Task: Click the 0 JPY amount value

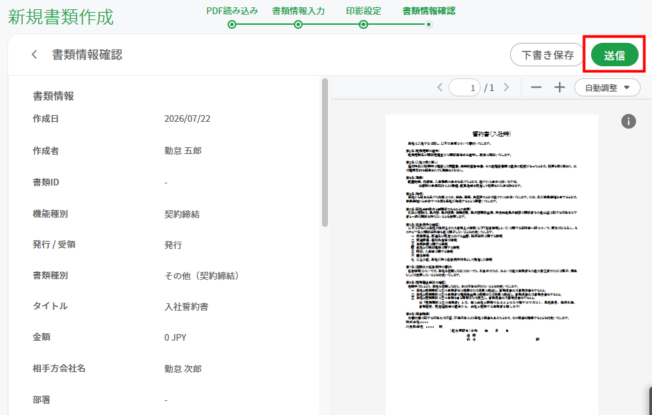Action: (175, 337)
